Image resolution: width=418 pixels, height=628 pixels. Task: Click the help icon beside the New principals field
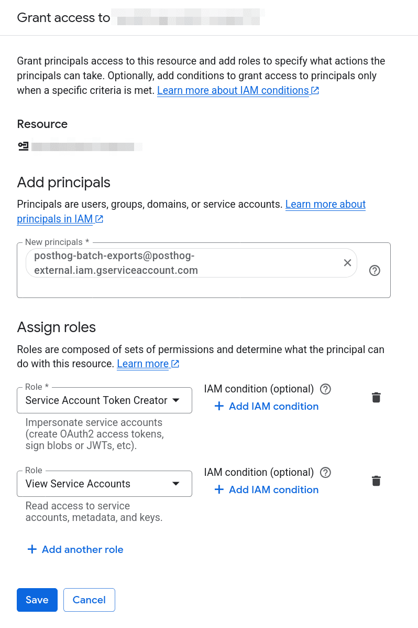click(375, 270)
